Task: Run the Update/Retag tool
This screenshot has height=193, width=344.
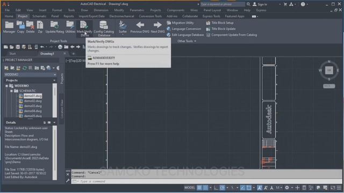Action: [x=55, y=27]
